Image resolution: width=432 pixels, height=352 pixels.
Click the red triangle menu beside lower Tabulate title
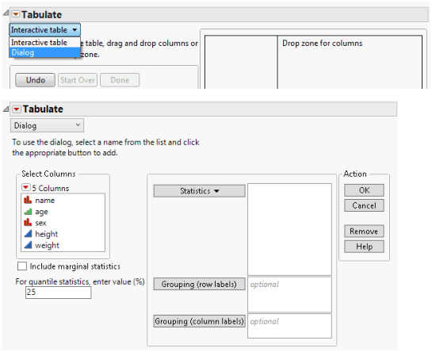tap(17, 109)
